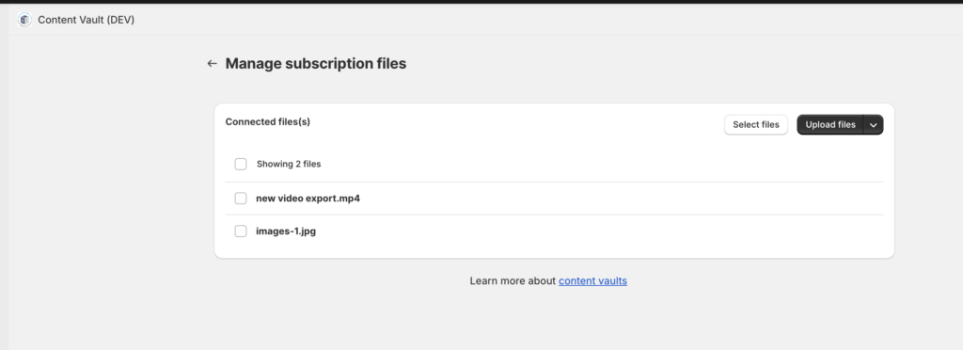
Task: Click the Content Vault (DEV) app title
Action: click(x=86, y=20)
